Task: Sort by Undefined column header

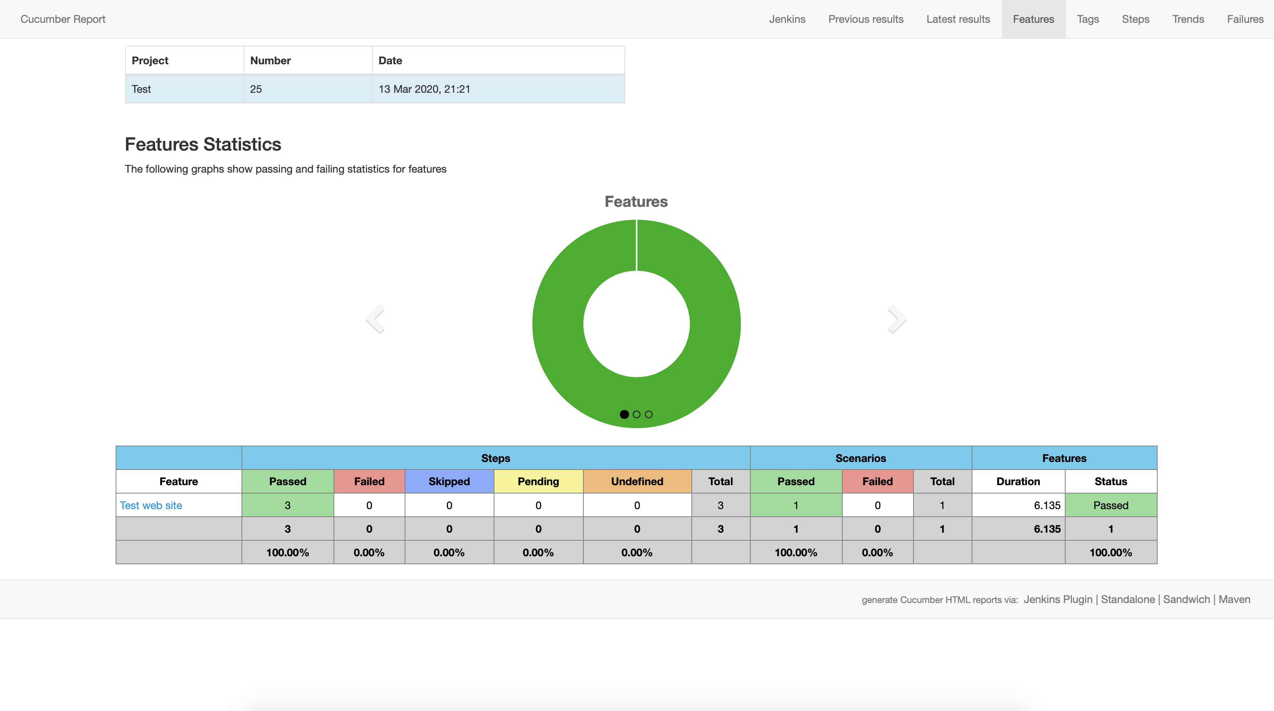Action: pyautogui.click(x=637, y=482)
